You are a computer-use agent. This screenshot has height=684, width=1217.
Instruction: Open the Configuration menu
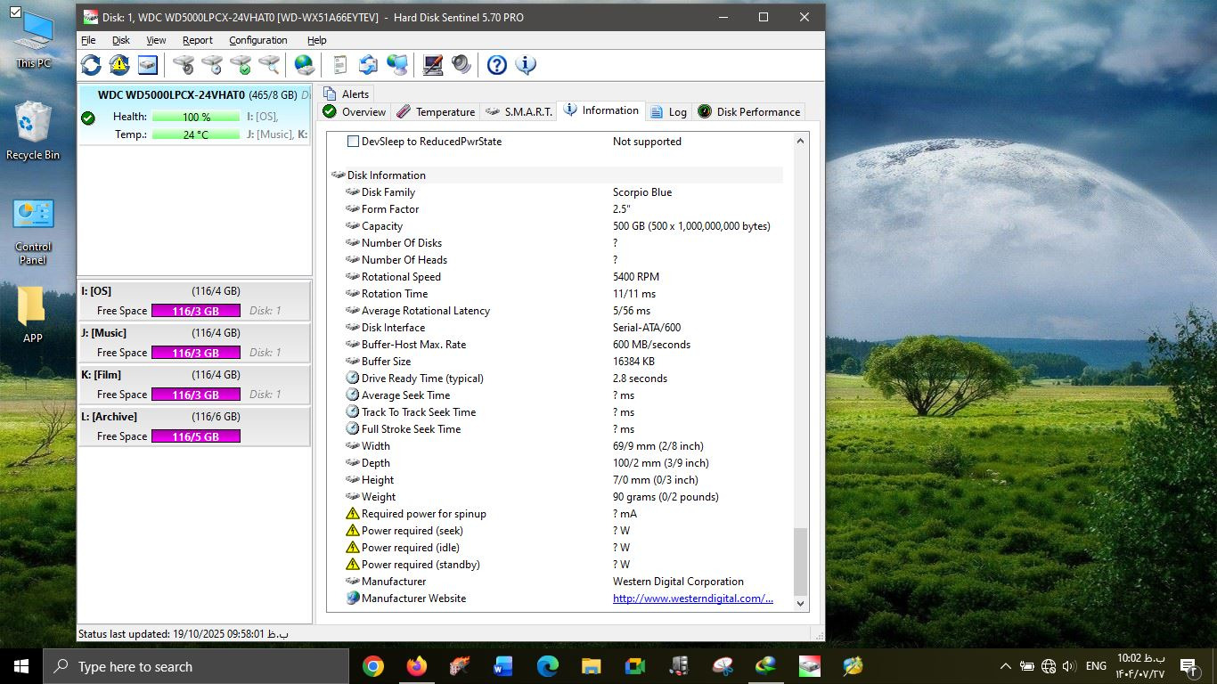tap(257, 40)
